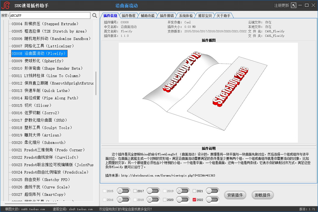
Task: Uncheck the 2022 version checkbox
Action: pos(195,200)
